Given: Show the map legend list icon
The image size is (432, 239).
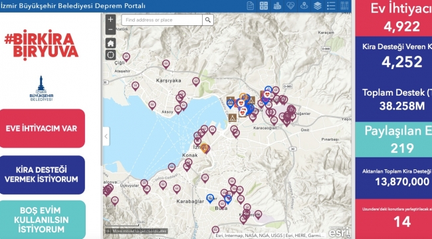Looking at the screenshot, I should tap(331, 6).
